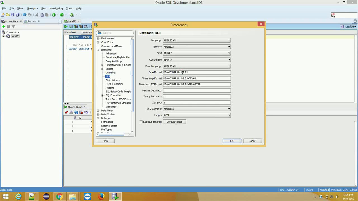Click the Save toolbar icon
Screen dimensions: 358x201
(x=13, y=15)
